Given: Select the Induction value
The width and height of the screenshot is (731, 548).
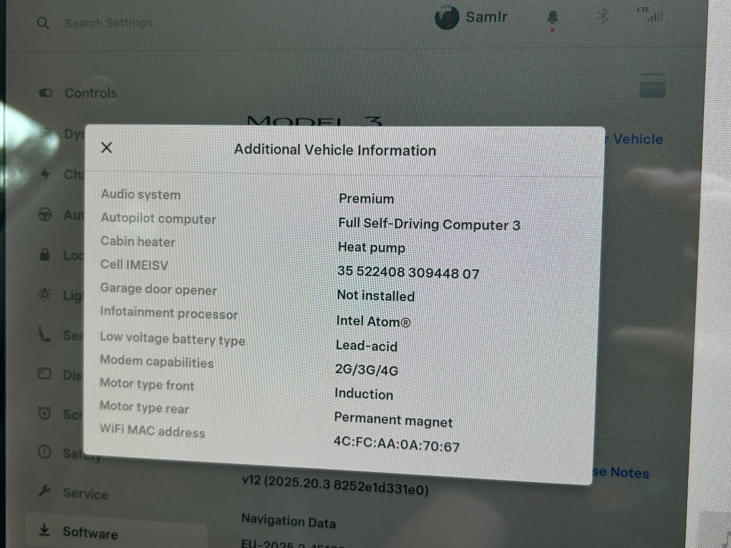Looking at the screenshot, I should 364,394.
